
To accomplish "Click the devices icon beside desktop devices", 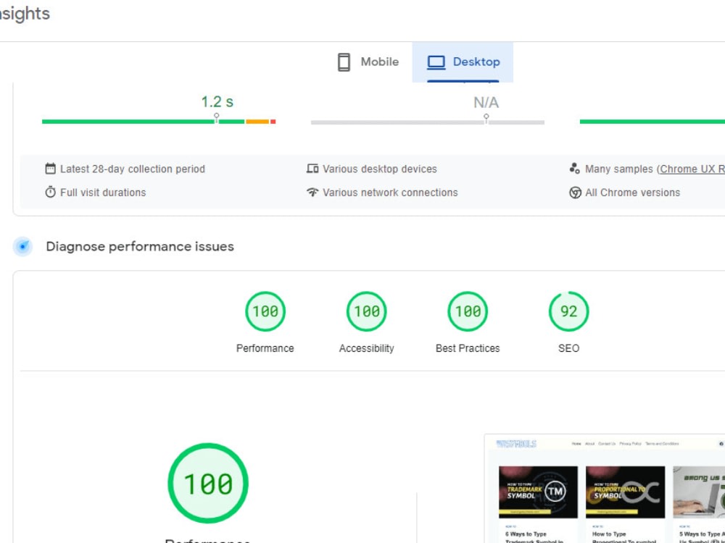I will pos(312,169).
